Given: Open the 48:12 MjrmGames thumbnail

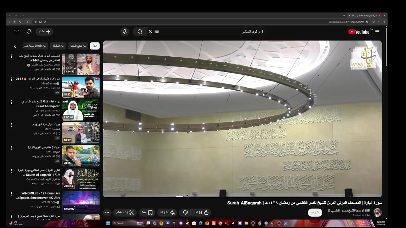Looking at the screenshot, I should coord(81,87).
